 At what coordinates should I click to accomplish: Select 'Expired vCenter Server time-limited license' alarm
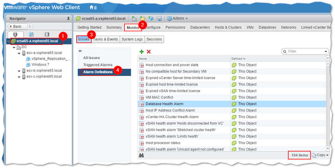[232, 78]
